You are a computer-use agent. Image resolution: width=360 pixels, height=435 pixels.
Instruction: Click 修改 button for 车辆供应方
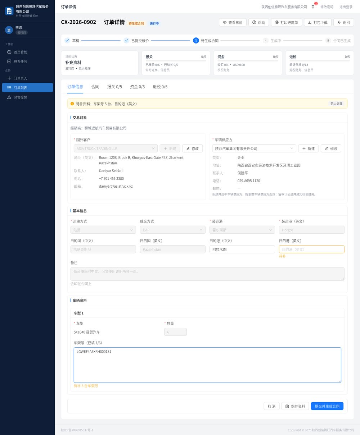coord(331,148)
